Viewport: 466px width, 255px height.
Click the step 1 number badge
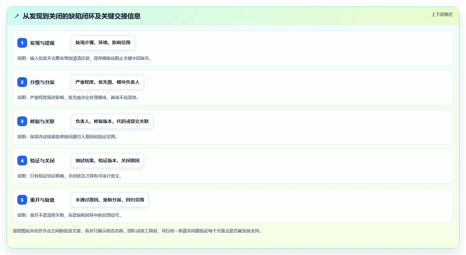(x=22, y=43)
